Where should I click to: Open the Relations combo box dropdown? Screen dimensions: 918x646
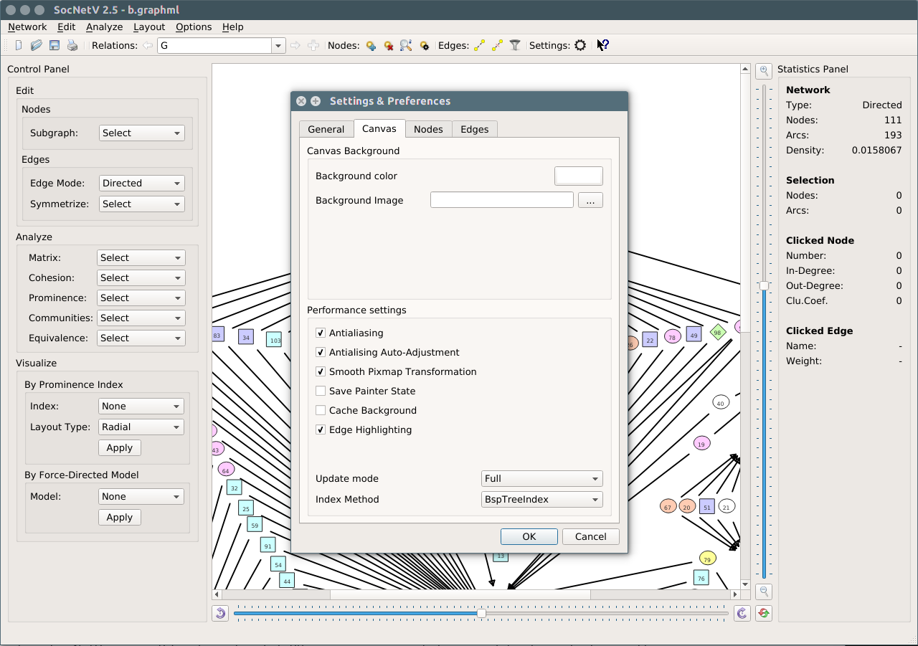click(278, 45)
